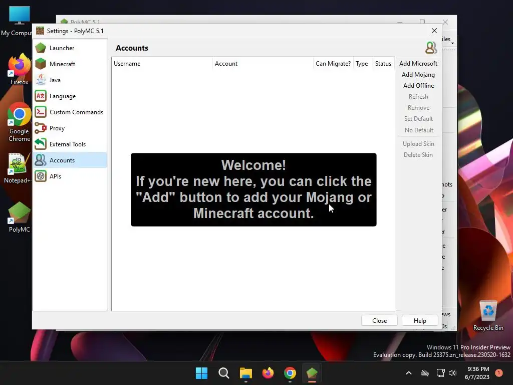Screen dimensions: 513x385
Task: Open the Recycle Bin
Action: [488, 316]
